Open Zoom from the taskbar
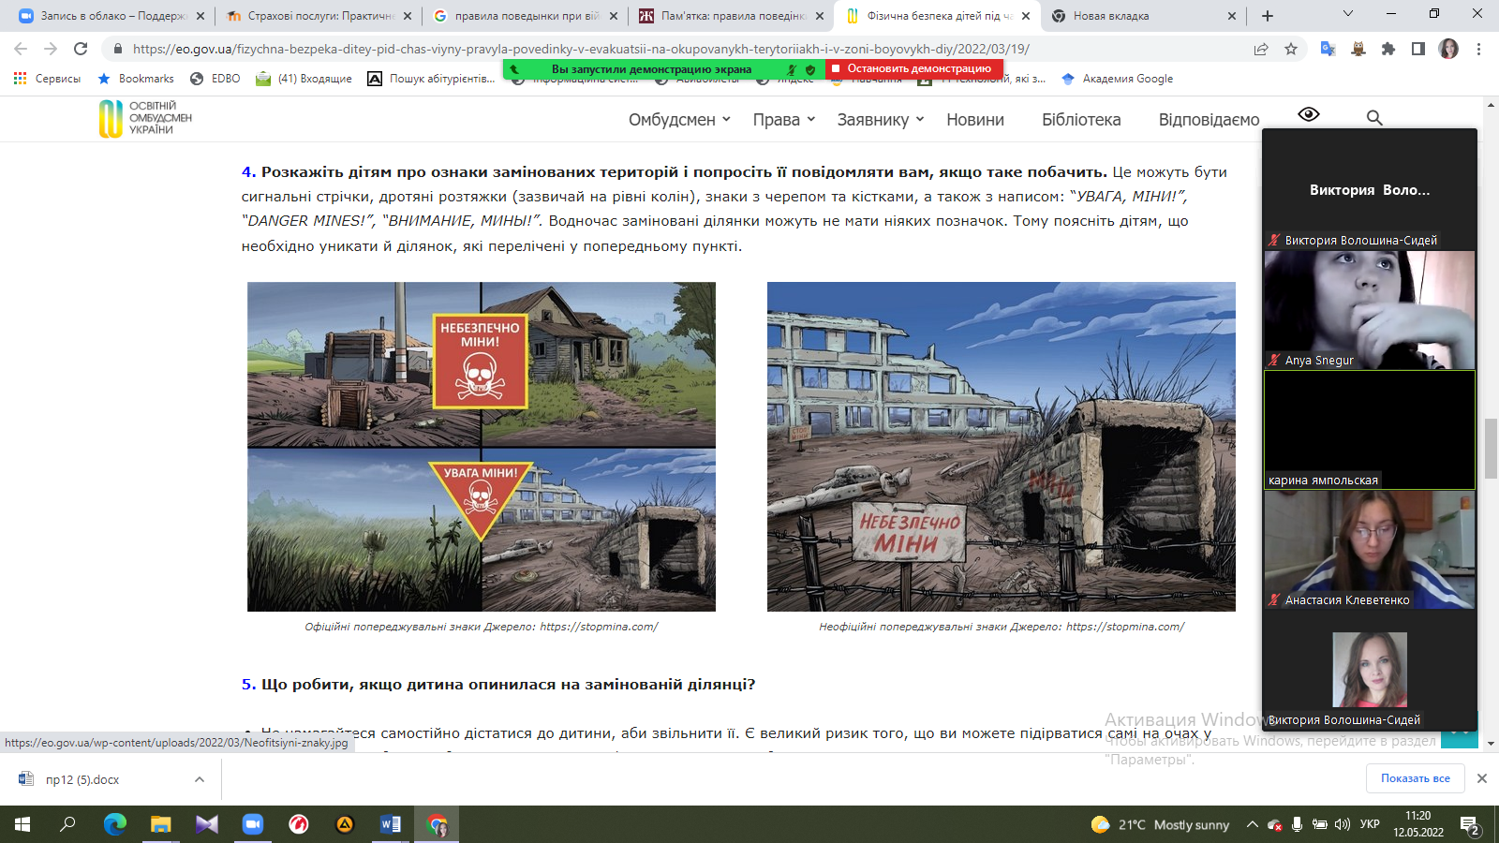 [x=253, y=824]
